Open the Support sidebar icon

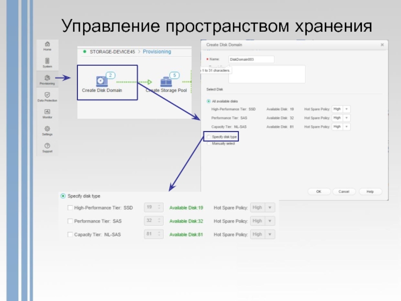coord(47,148)
